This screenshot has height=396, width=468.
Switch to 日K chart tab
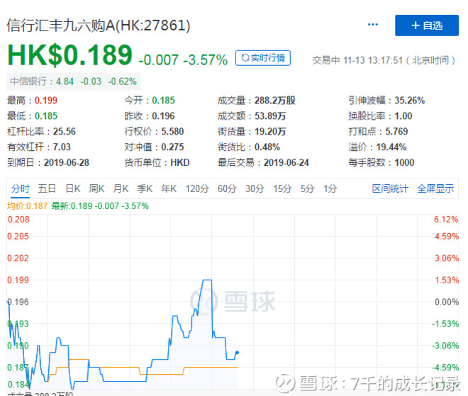click(x=73, y=188)
